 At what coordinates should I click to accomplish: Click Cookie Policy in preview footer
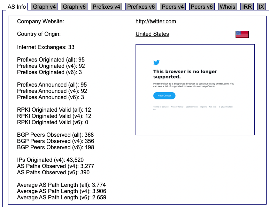pyautogui.click(x=192, y=107)
